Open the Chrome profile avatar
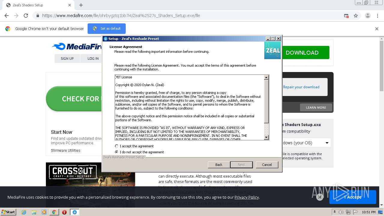This screenshot has width=384, height=216. [x=367, y=16]
